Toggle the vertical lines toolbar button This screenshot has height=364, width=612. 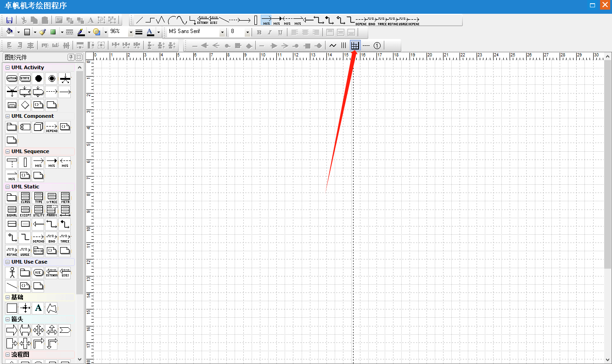(343, 45)
